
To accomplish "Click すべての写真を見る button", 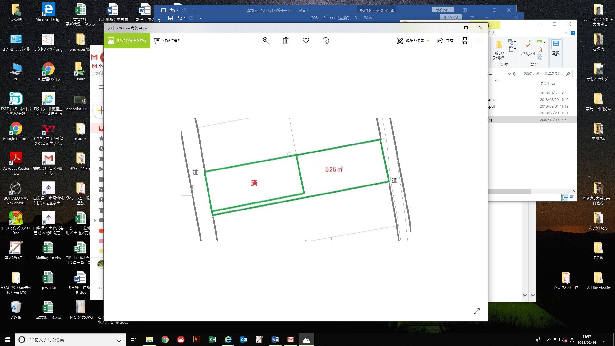I will pyautogui.click(x=127, y=41).
